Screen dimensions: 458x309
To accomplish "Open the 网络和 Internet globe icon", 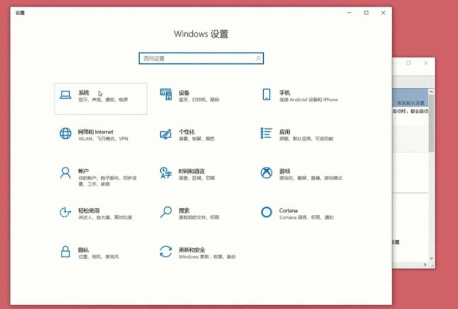I will point(66,133).
